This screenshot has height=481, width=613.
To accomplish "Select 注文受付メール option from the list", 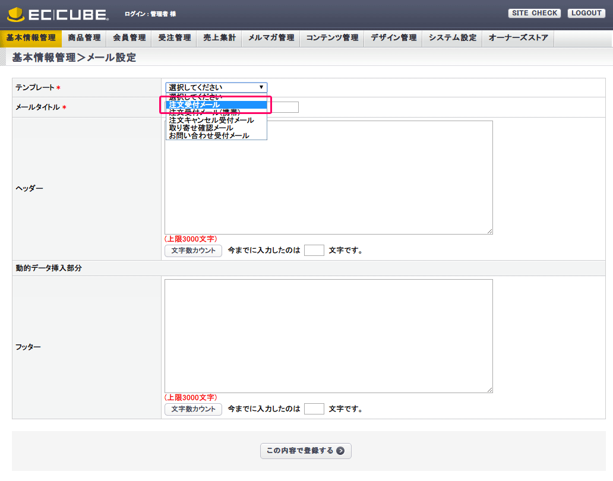I will coord(216,105).
